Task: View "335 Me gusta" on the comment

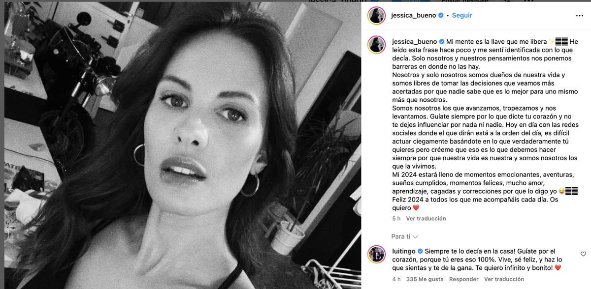Action: coord(426,279)
